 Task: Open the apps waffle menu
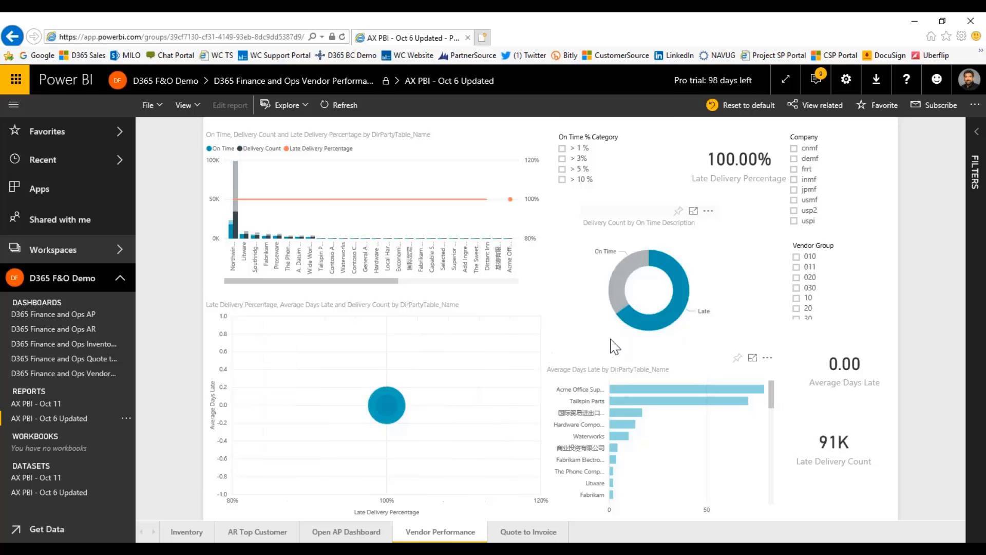[15, 79]
